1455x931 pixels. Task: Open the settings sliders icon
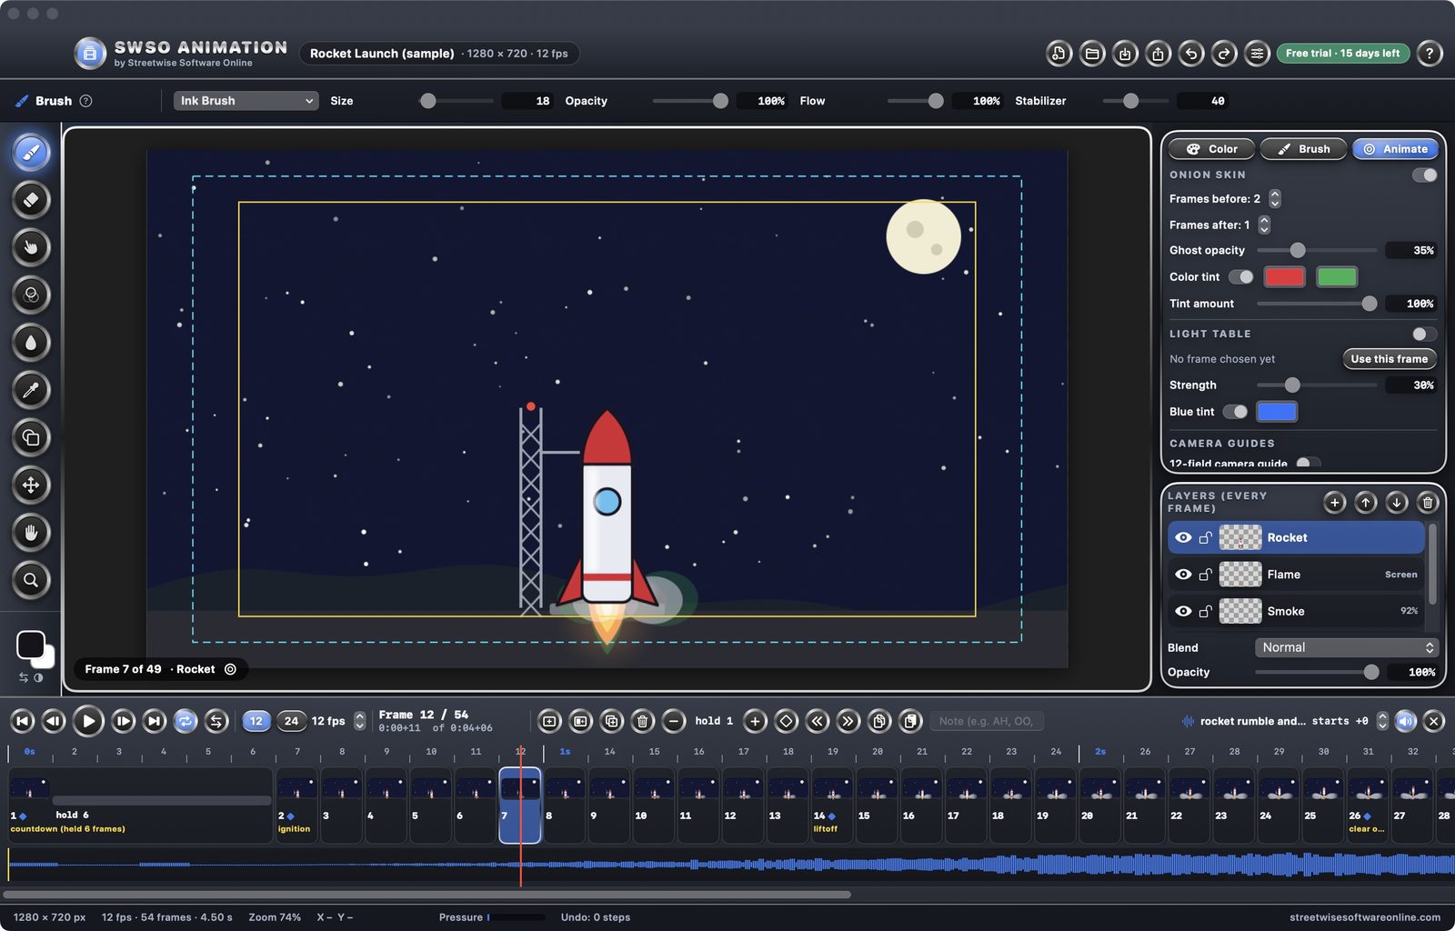(x=1257, y=54)
